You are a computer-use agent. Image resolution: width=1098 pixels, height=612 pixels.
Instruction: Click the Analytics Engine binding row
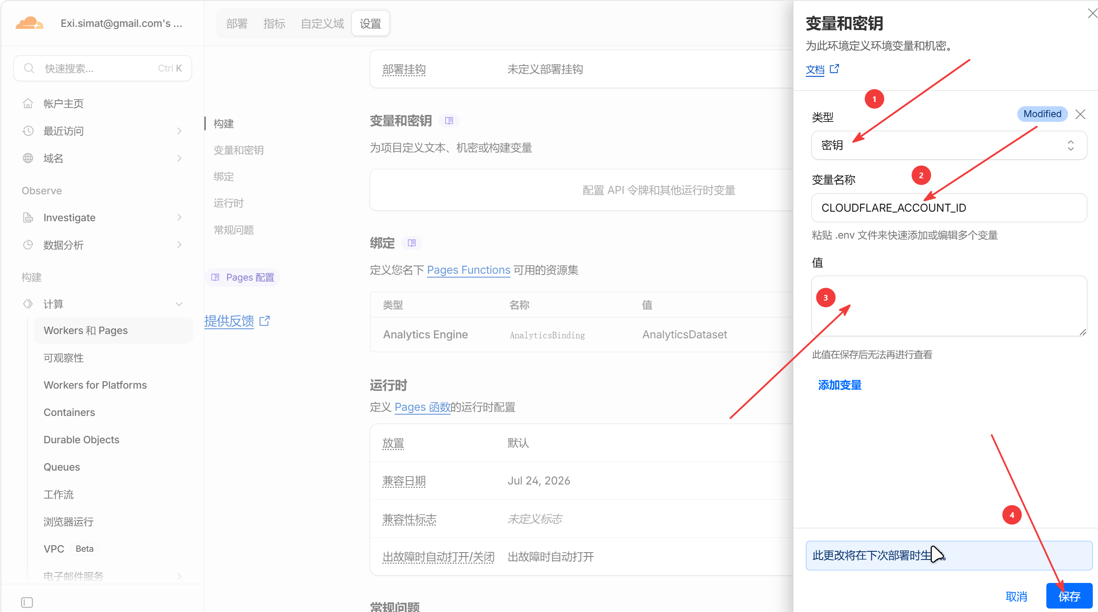(x=582, y=334)
